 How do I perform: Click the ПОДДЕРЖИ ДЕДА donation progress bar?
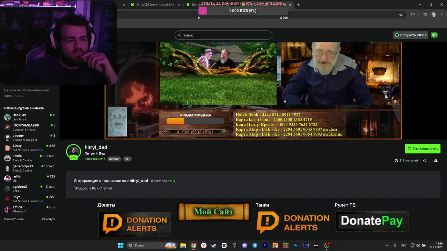[x=195, y=121]
